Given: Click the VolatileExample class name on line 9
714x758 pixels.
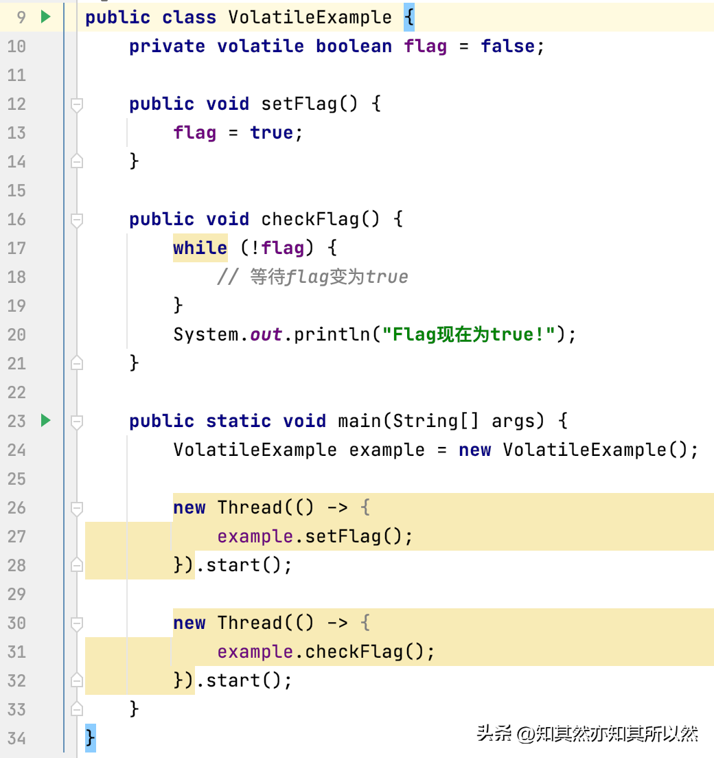Looking at the screenshot, I should [310, 17].
